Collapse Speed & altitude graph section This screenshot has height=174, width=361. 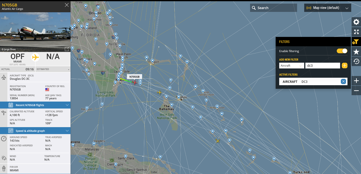pos(35,131)
